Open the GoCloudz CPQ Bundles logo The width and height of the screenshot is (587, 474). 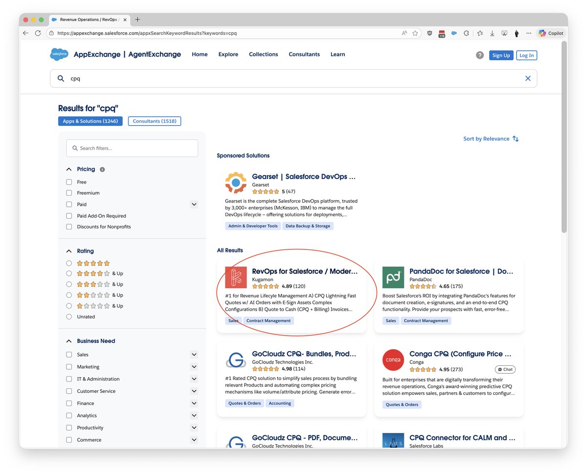(x=236, y=360)
